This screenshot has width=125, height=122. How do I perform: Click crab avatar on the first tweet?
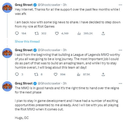[x=7, y=8]
